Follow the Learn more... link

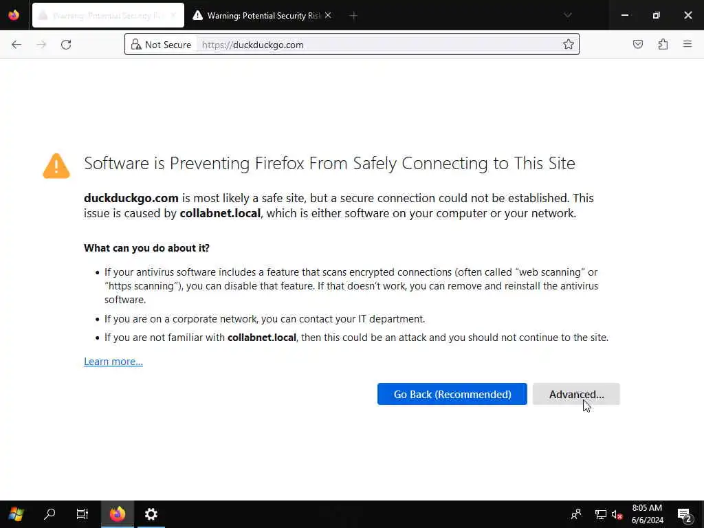coord(113,362)
